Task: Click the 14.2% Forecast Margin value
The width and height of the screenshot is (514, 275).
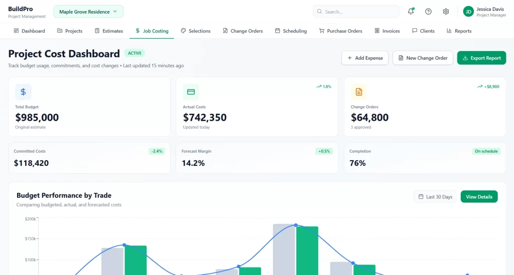Action: 193,163
